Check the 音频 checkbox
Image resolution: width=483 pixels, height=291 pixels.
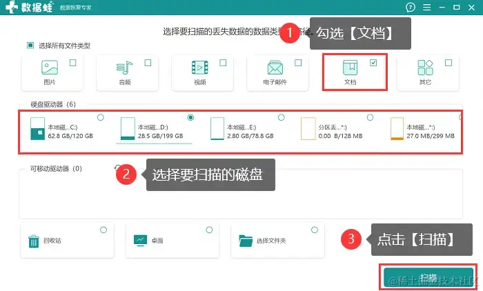click(x=148, y=63)
